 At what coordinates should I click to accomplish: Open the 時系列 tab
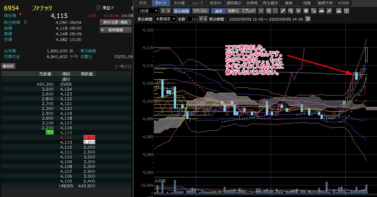pyautogui.click(x=215, y=3)
